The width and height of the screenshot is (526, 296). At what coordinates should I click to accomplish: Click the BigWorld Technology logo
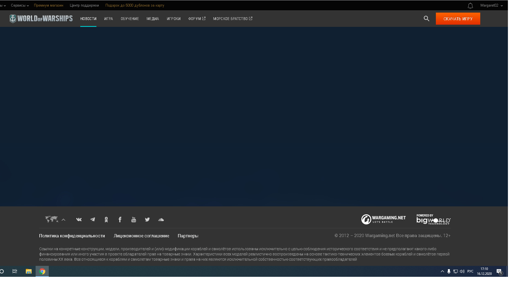click(434, 219)
